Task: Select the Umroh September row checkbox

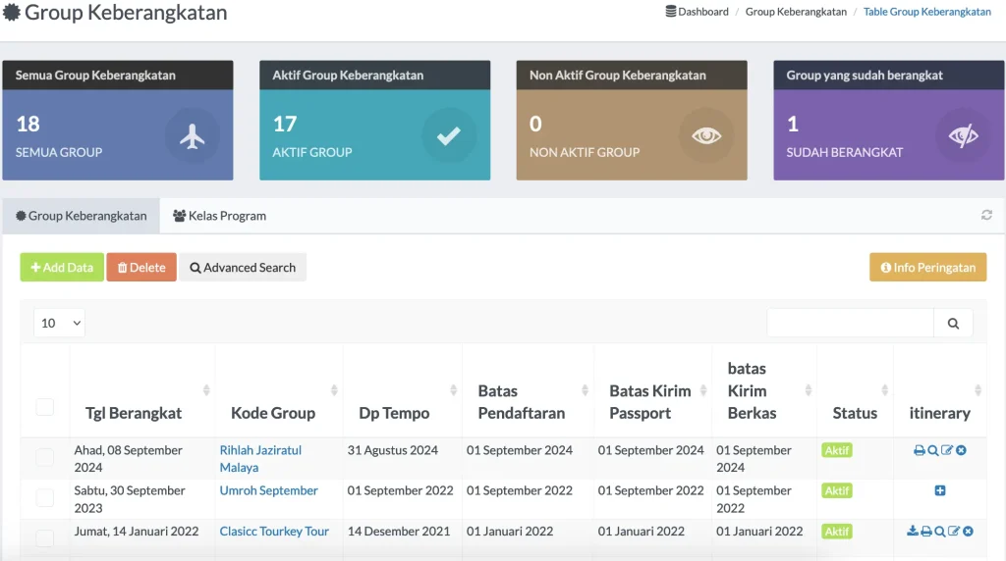Action: (45, 498)
